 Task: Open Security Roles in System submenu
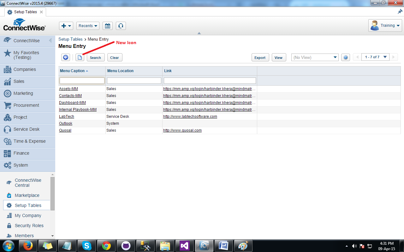click(27, 226)
